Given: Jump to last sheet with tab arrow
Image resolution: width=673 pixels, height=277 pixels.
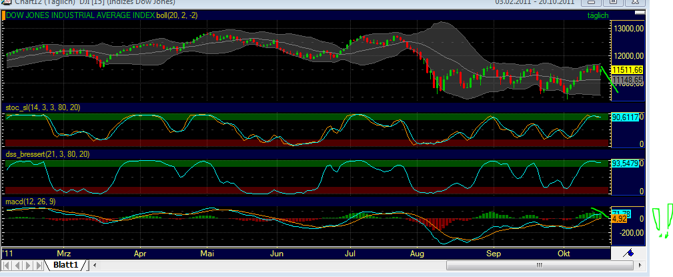Looking at the screenshot, I should [x=37, y=266].
